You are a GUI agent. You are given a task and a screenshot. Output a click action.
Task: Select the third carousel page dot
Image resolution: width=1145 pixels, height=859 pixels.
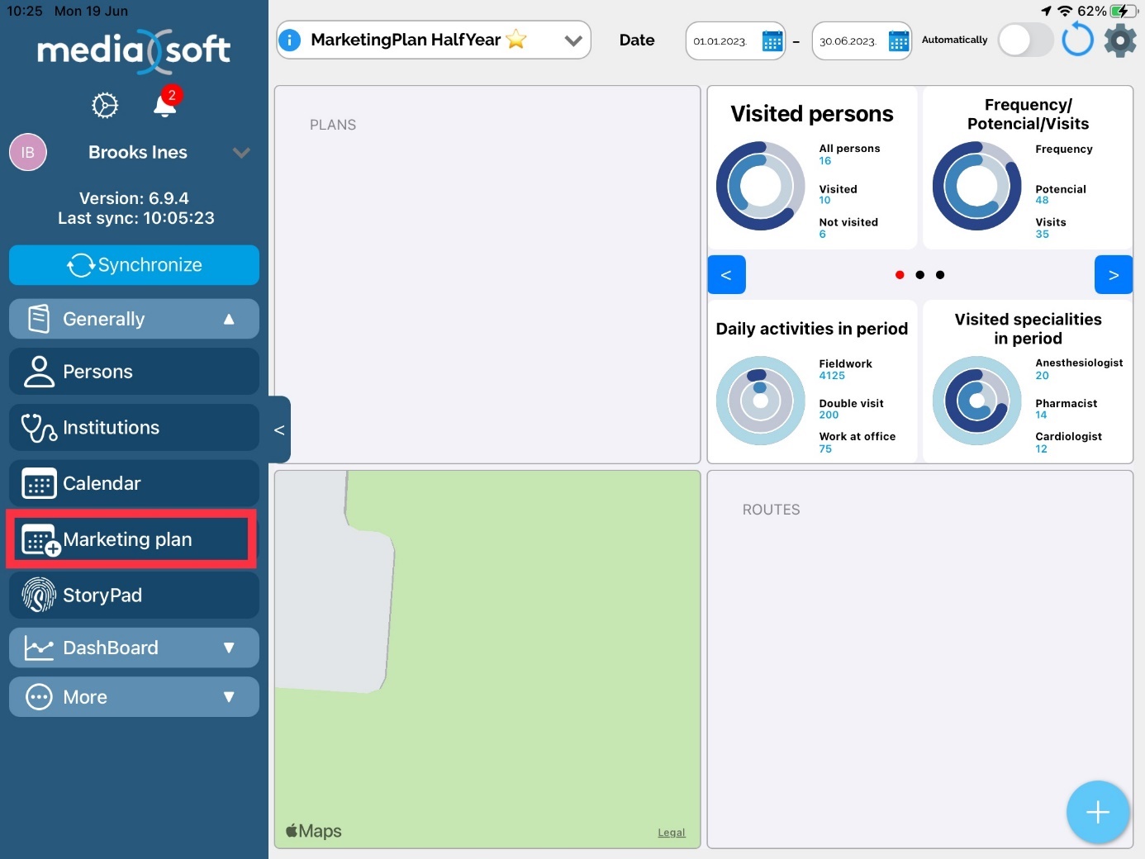point(940,275)
